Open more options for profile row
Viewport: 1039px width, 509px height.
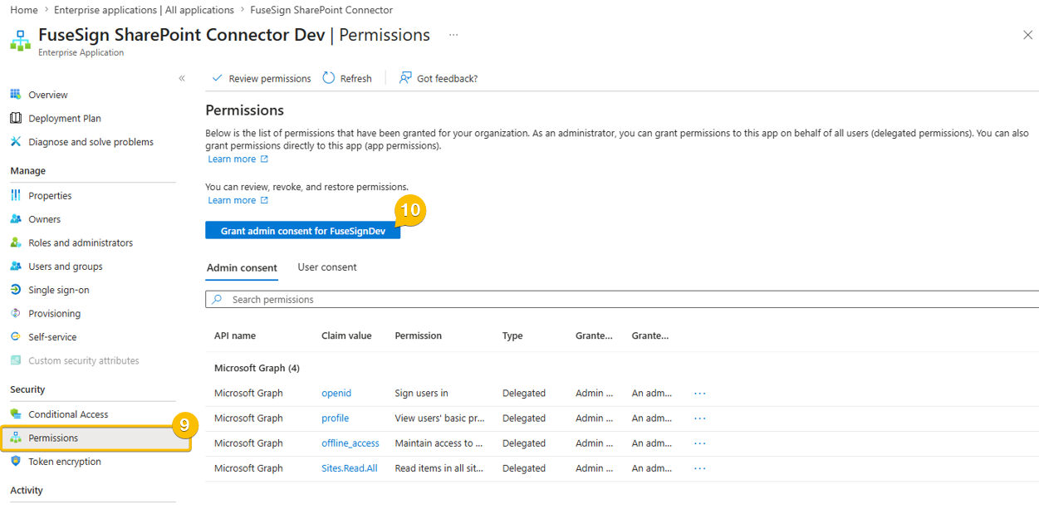[700, 418]
